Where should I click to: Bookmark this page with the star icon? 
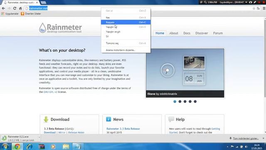254,8
